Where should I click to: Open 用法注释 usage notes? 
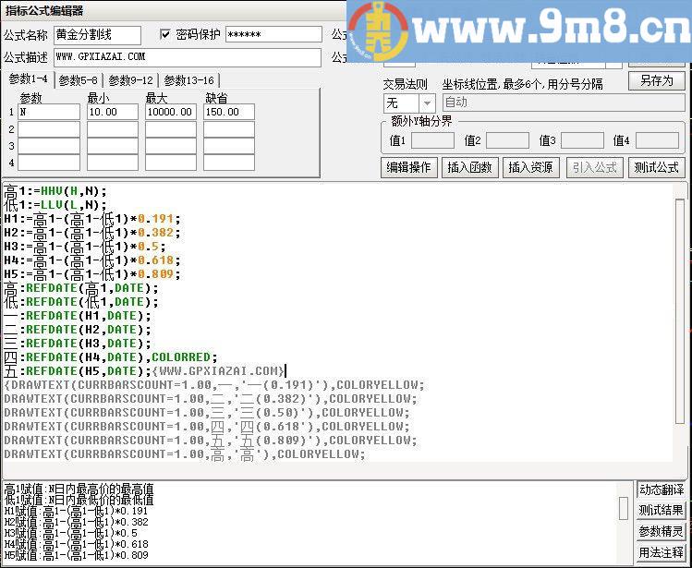click(x=662, y=553)
